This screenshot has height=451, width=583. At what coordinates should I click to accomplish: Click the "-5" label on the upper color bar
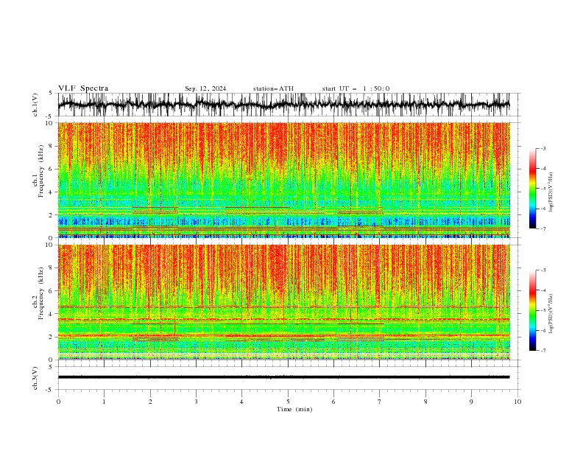point(543,189)
